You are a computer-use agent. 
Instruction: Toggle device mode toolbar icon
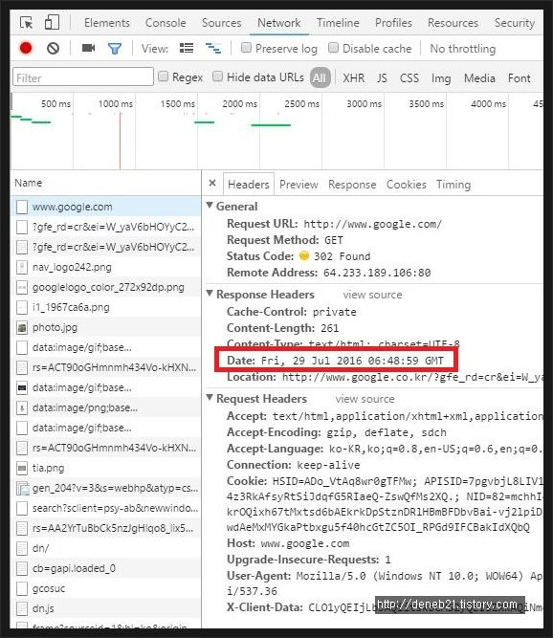click(x=52, y=22)
